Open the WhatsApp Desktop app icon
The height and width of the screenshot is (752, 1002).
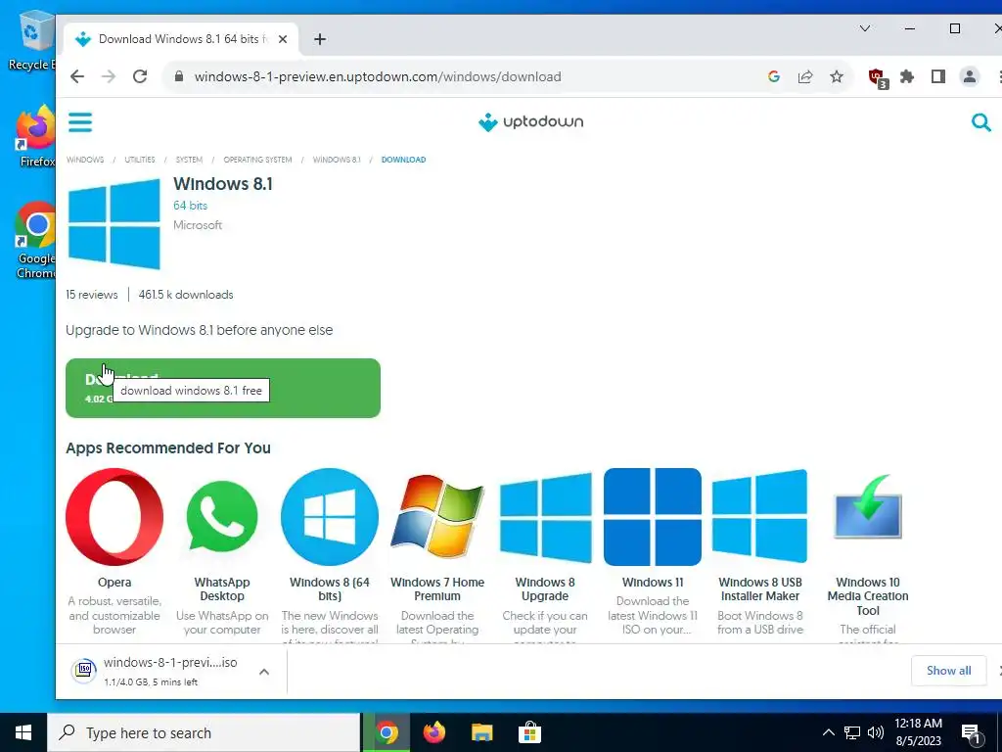[x=222, y=517]
